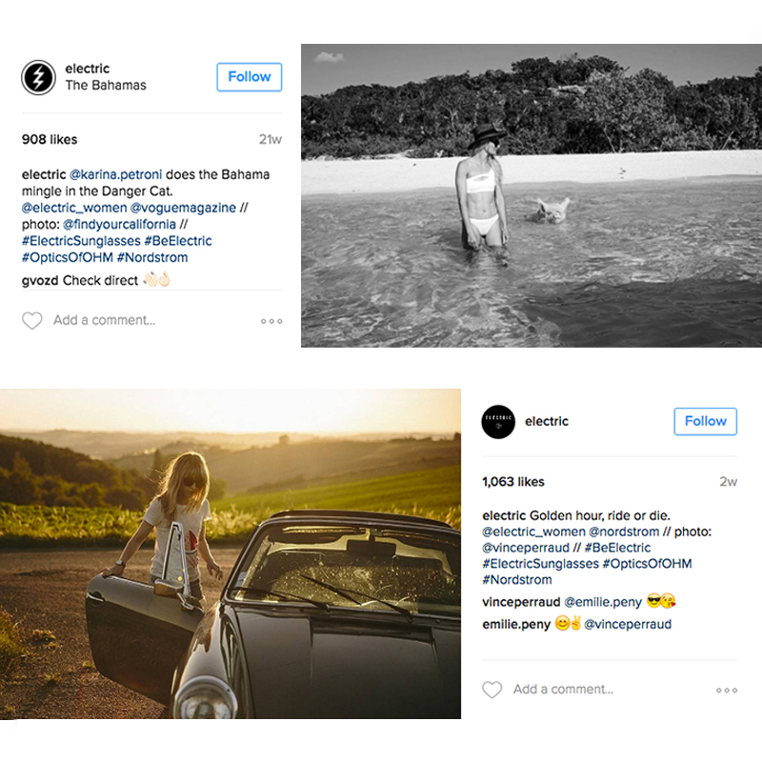Screen dimensions: 762x762
Task: Click the Add a comment field on Bahamas post
Action: click(x=105, y=321)
